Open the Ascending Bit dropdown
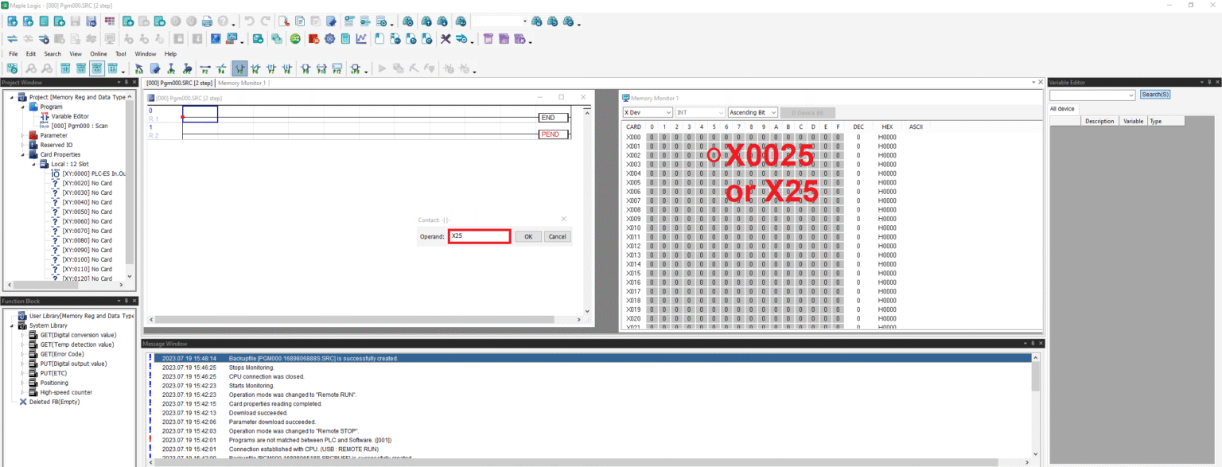Image resolution: width=1222 pixels, height=467 pixels. (774, 112)
